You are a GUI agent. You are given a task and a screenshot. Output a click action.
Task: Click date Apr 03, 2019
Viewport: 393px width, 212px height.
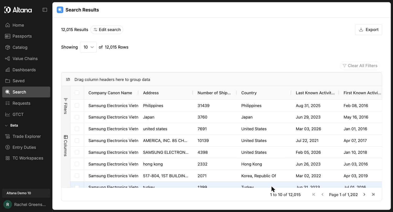pyautogui.click(x=356, y=176)
